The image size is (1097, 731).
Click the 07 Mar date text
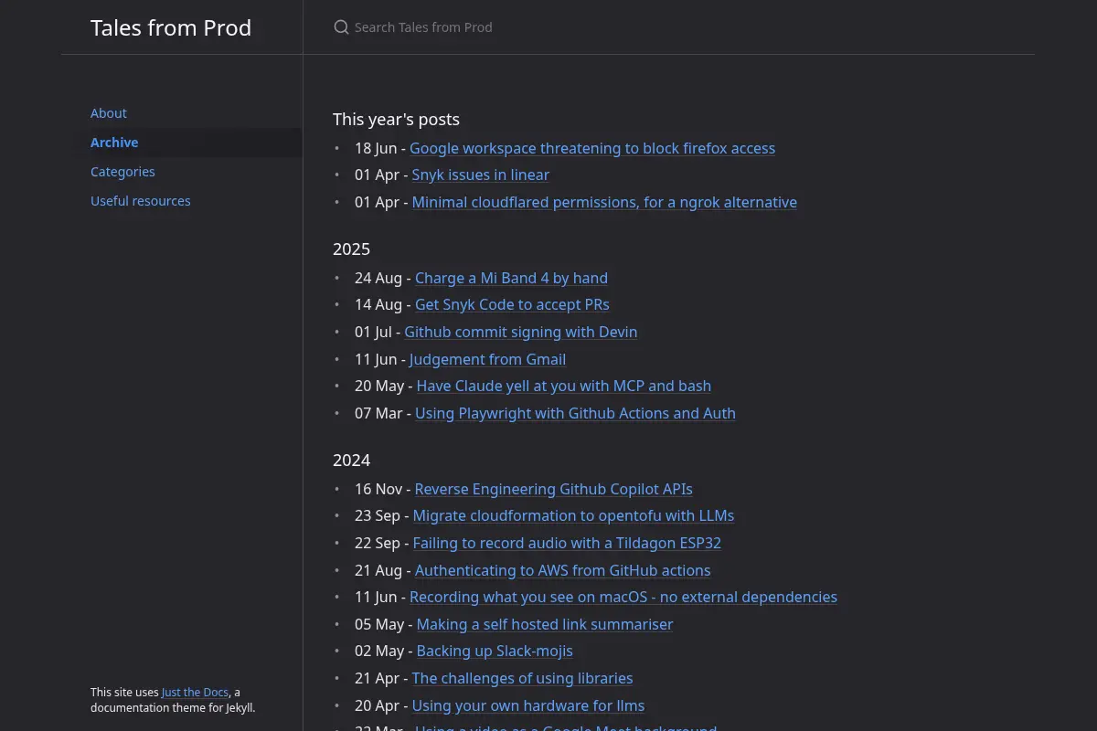[378, 413]
